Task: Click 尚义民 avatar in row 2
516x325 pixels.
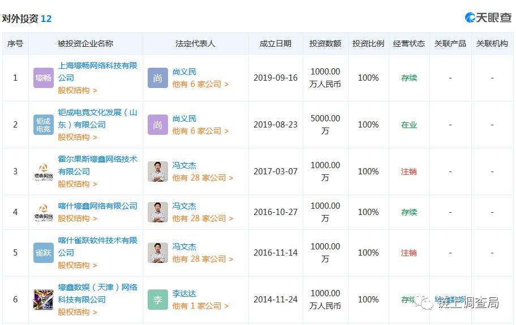Action: pyautogui.click(x=158, y=125)
